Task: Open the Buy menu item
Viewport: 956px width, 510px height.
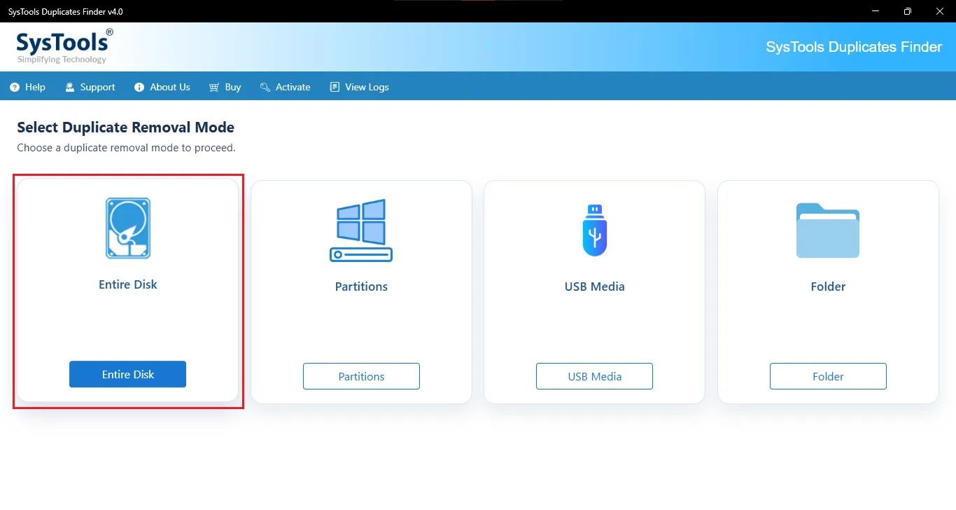Action: [x=225, y=88]
